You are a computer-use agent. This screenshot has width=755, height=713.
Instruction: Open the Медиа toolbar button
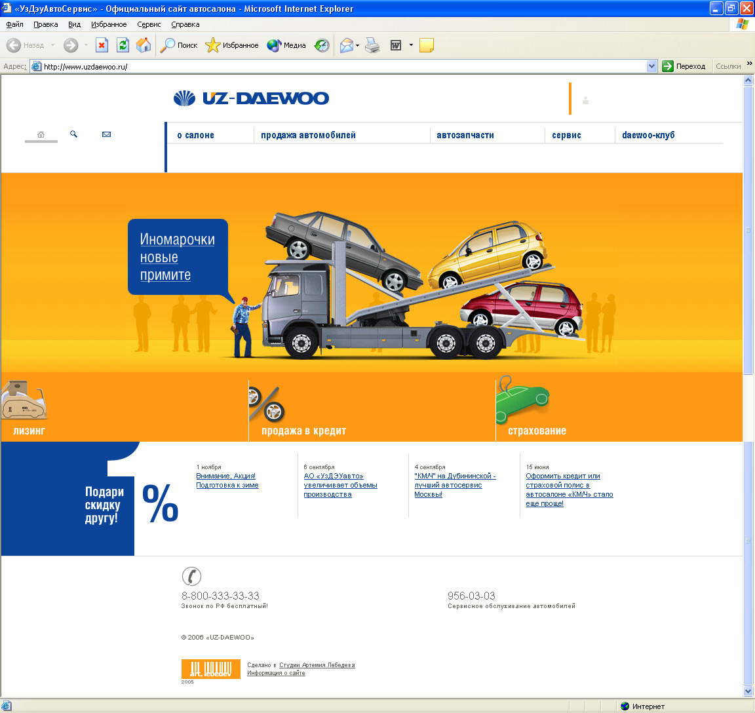(x=286, y=45)
